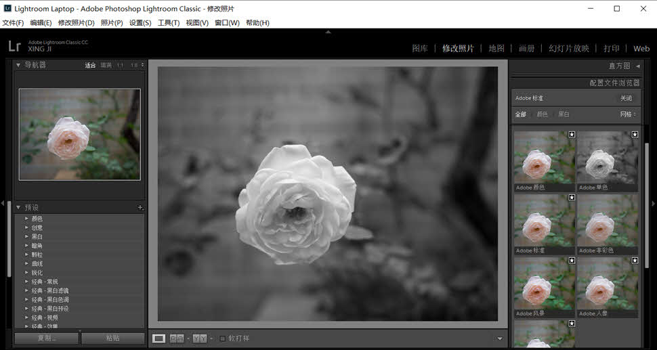Toggle favorite star on Adobe 人像 profile
The image size is (657, 350).
(635, 261)
